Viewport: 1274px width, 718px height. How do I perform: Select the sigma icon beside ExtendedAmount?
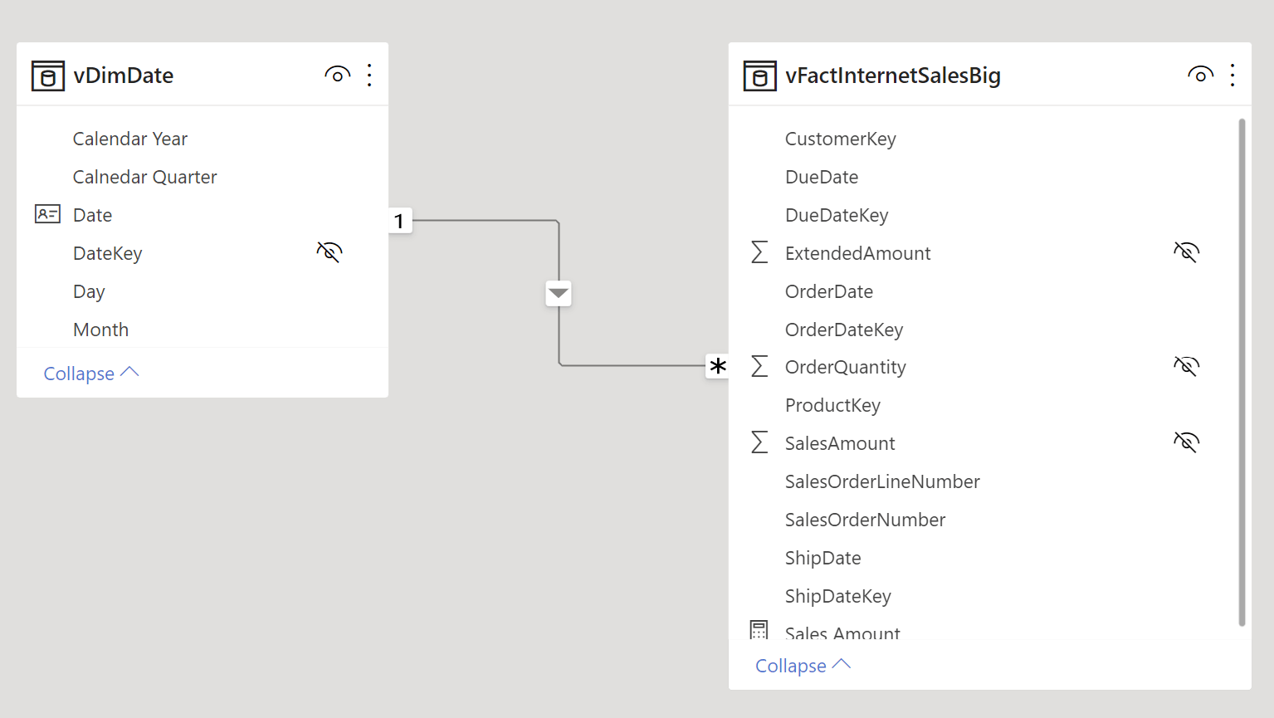759,252
